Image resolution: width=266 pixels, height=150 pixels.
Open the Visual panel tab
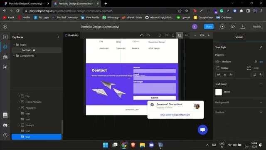(239, 37)
